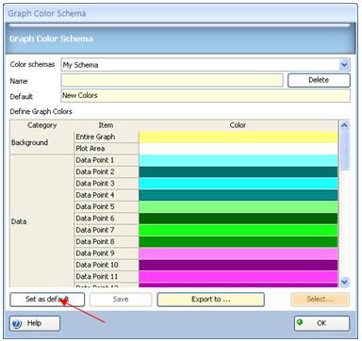
Task: Select the Item column header
Action: 107,125
